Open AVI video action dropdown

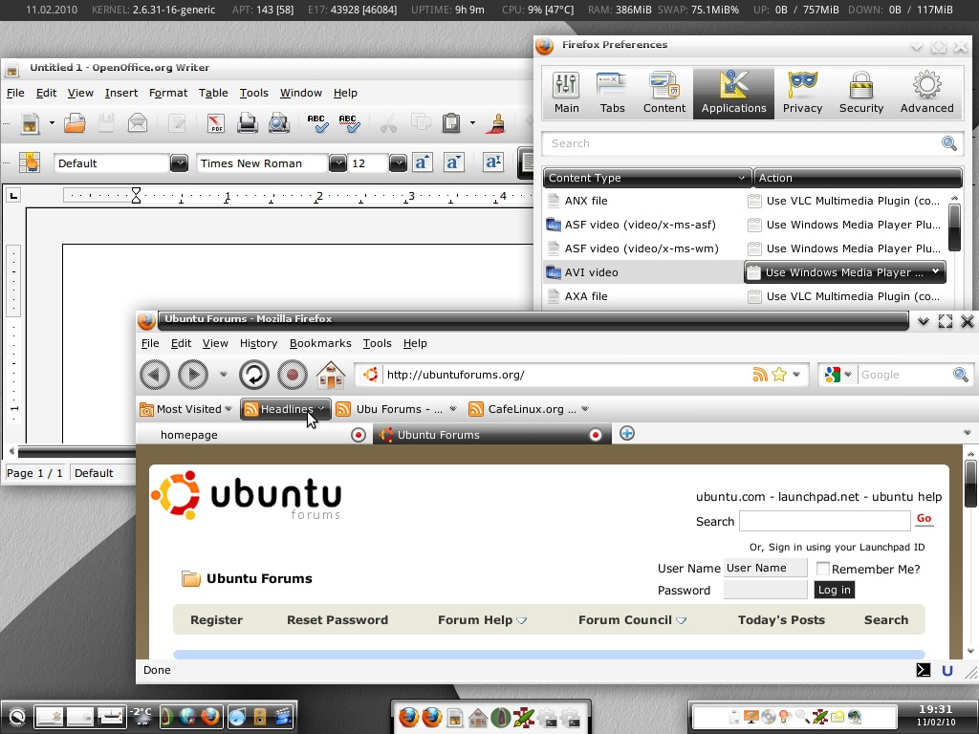(x=845, y=272)
